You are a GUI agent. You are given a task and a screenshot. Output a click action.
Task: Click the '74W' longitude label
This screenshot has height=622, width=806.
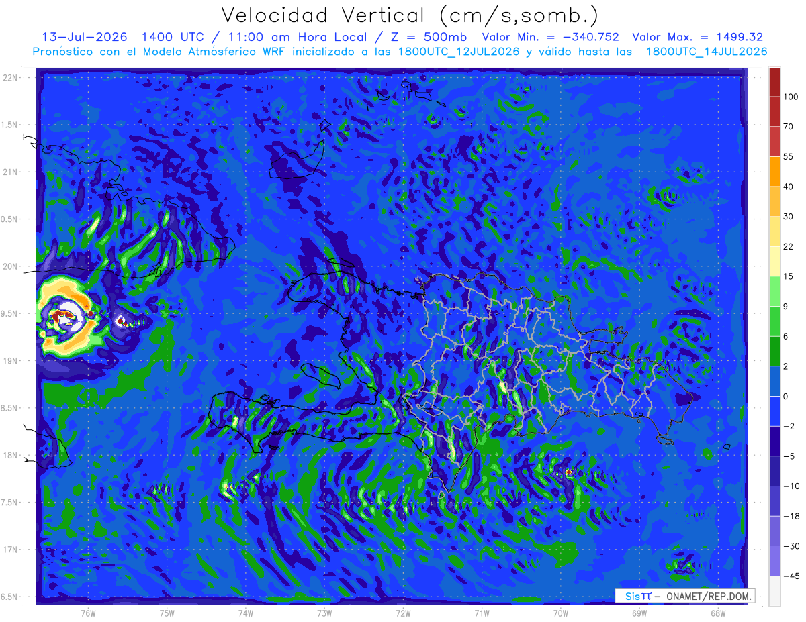point(245,613)
